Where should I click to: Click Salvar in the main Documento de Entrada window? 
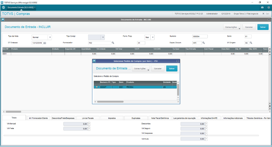click(x=263, y=27)
